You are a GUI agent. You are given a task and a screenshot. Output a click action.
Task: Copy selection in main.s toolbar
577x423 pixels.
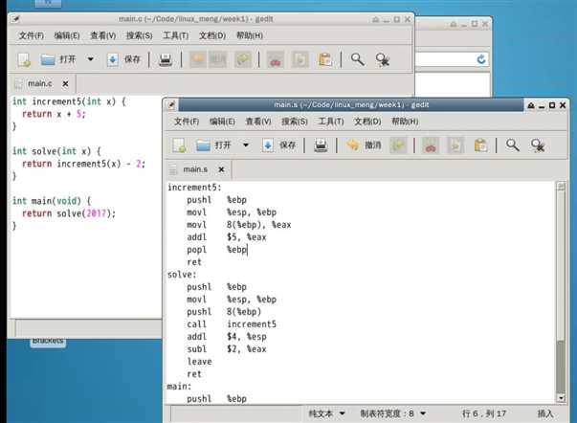455,145
